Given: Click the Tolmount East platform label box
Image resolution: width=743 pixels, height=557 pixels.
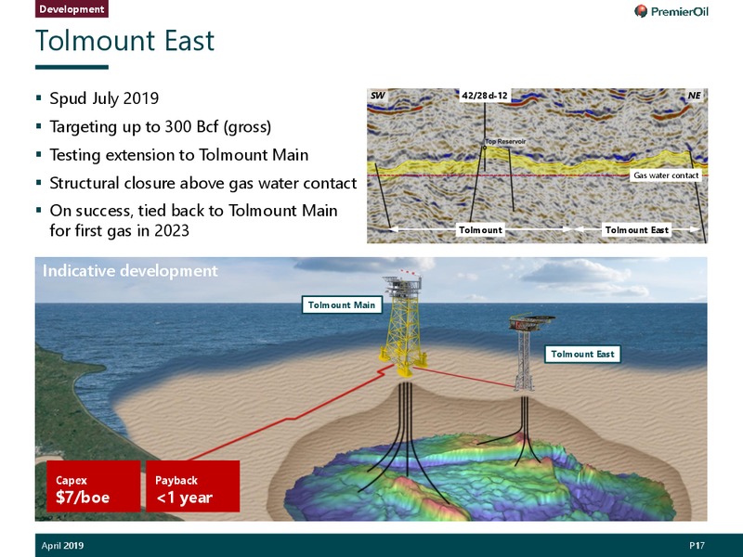Looking at the screenshot, I should click(582, 354).
